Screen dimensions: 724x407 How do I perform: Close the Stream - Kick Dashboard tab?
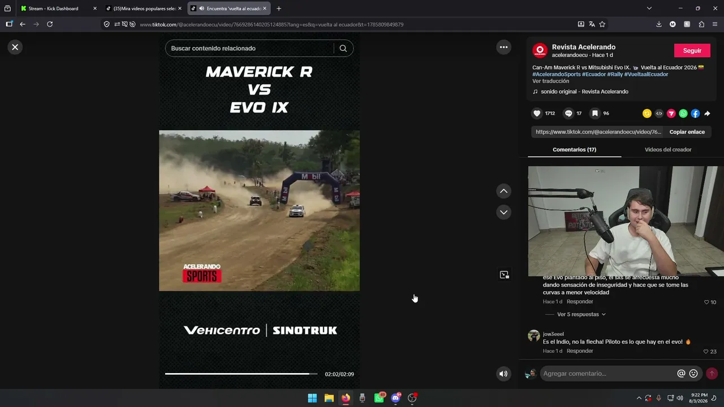(x=94, y=8)
